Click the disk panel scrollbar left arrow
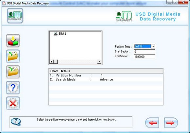Viewport: 190px width, 133px height. (x=51, y=62)
